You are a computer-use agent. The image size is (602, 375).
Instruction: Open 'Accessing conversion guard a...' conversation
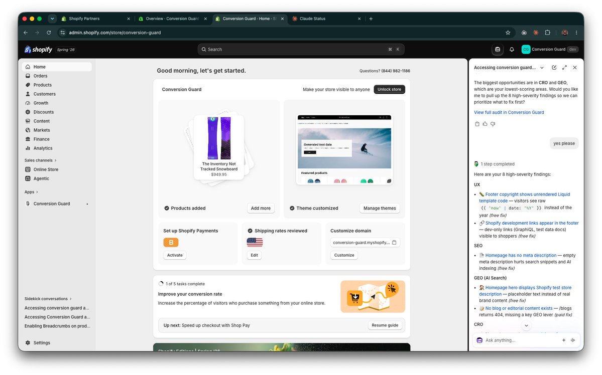click(57, 308)
